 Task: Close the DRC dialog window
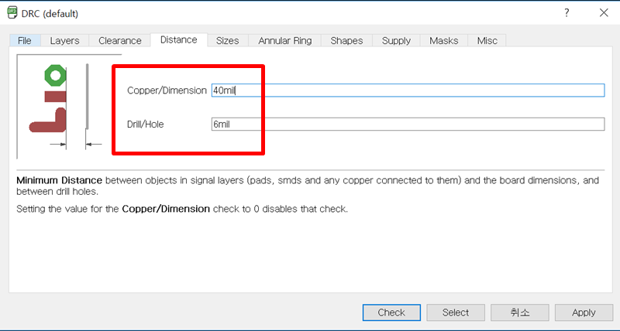pyautogui.click(x=604, y=13)
